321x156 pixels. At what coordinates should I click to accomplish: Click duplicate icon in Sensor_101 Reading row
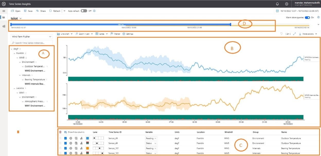tap(76, 148)
